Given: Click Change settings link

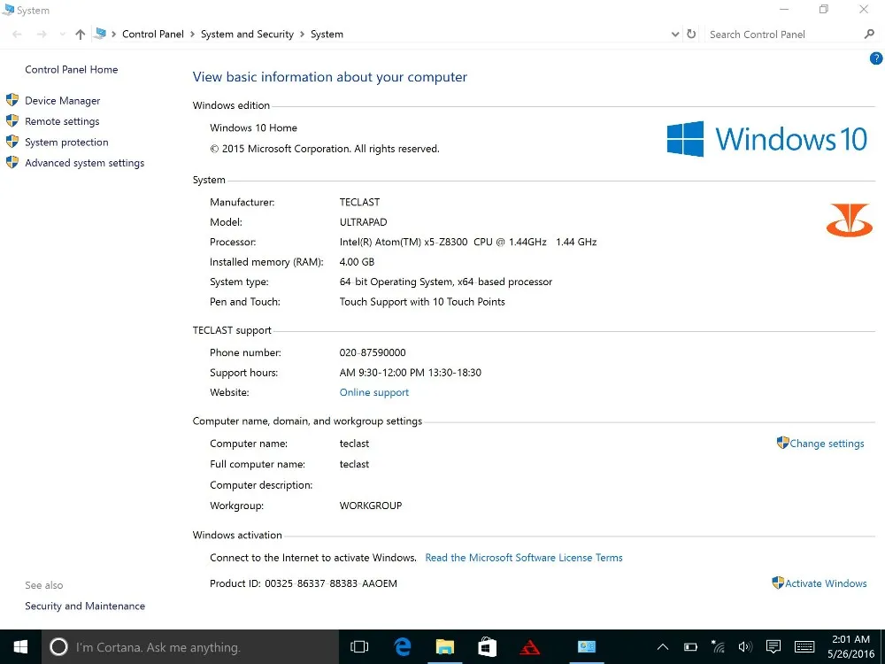Looking at the screenshot, I should pos(827,444).
